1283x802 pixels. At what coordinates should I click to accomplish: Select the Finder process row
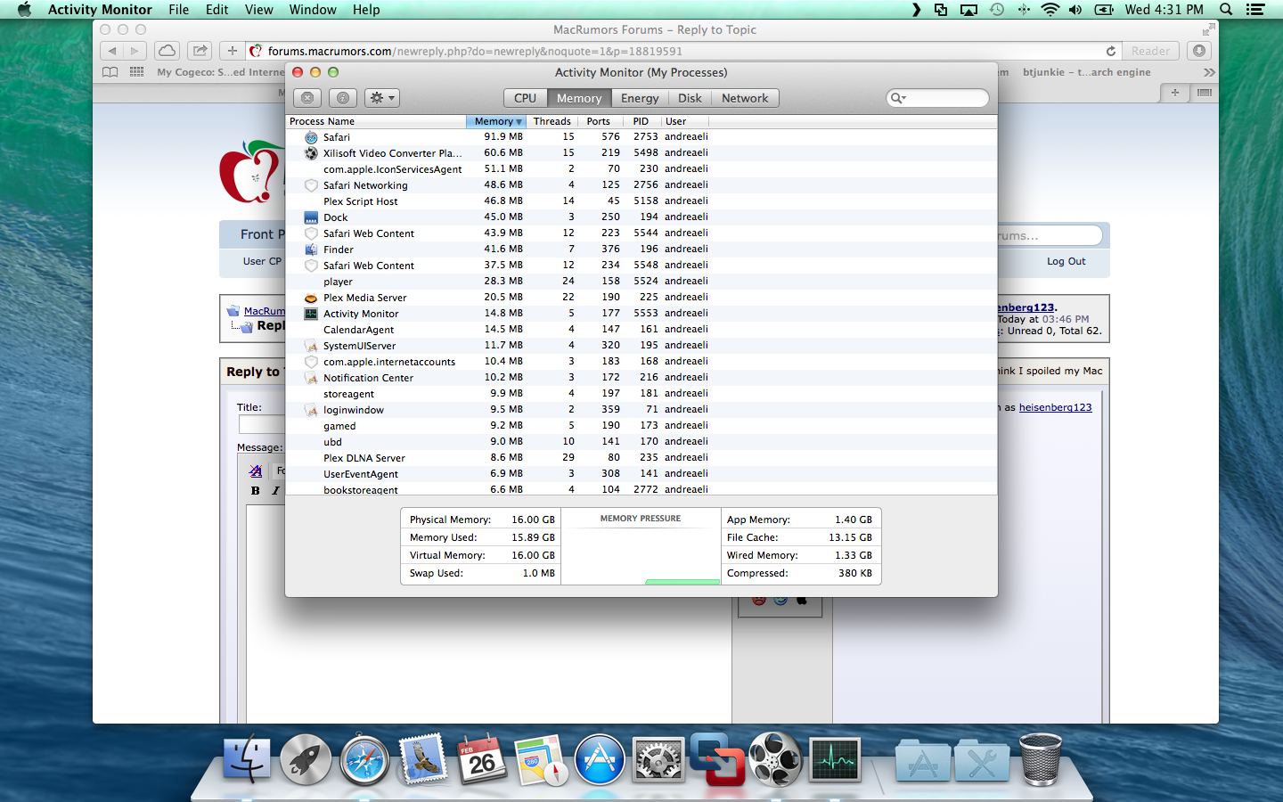pyautogui.click(x=641, y=250)
